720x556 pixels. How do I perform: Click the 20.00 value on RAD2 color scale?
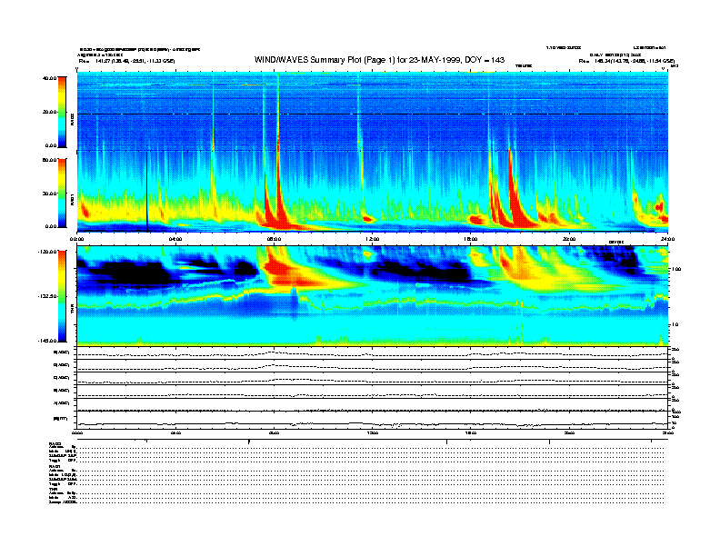tap(49, 112)
